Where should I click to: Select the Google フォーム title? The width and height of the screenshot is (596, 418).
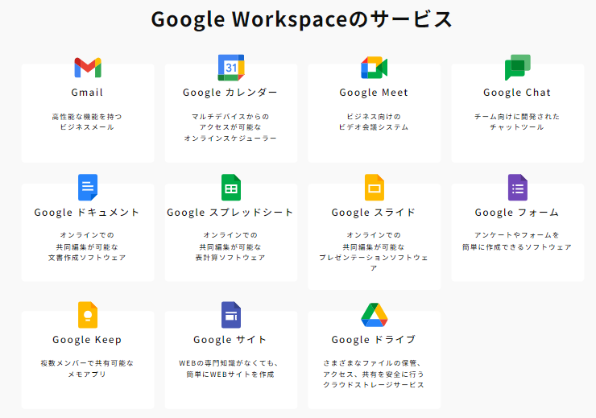[517, 212]
